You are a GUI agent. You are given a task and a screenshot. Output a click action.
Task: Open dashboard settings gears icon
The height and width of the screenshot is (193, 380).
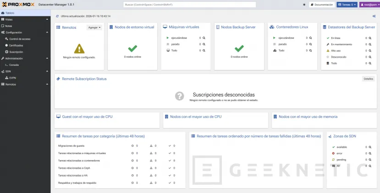(374, 16)
